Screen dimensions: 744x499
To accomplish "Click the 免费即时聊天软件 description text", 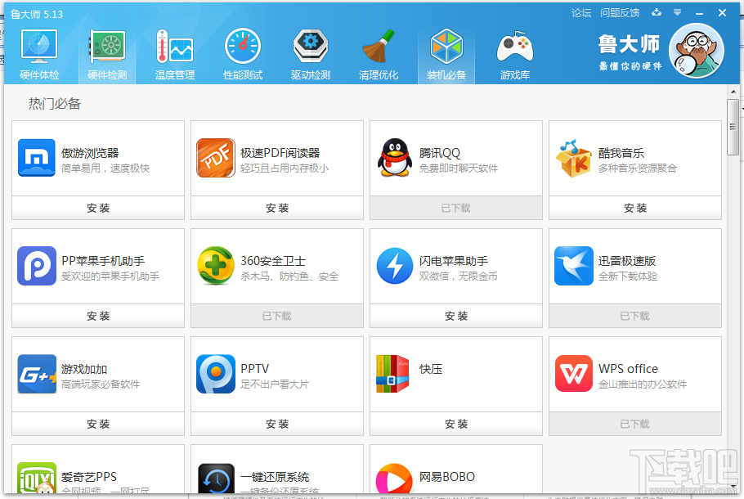I will (x=459, y=168).
